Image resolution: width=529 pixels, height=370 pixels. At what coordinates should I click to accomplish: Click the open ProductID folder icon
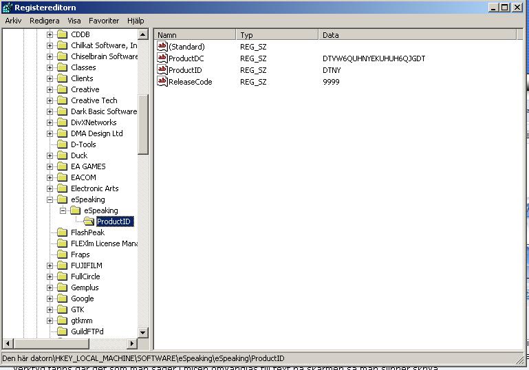pyautogui.click(x=89, y=221)
